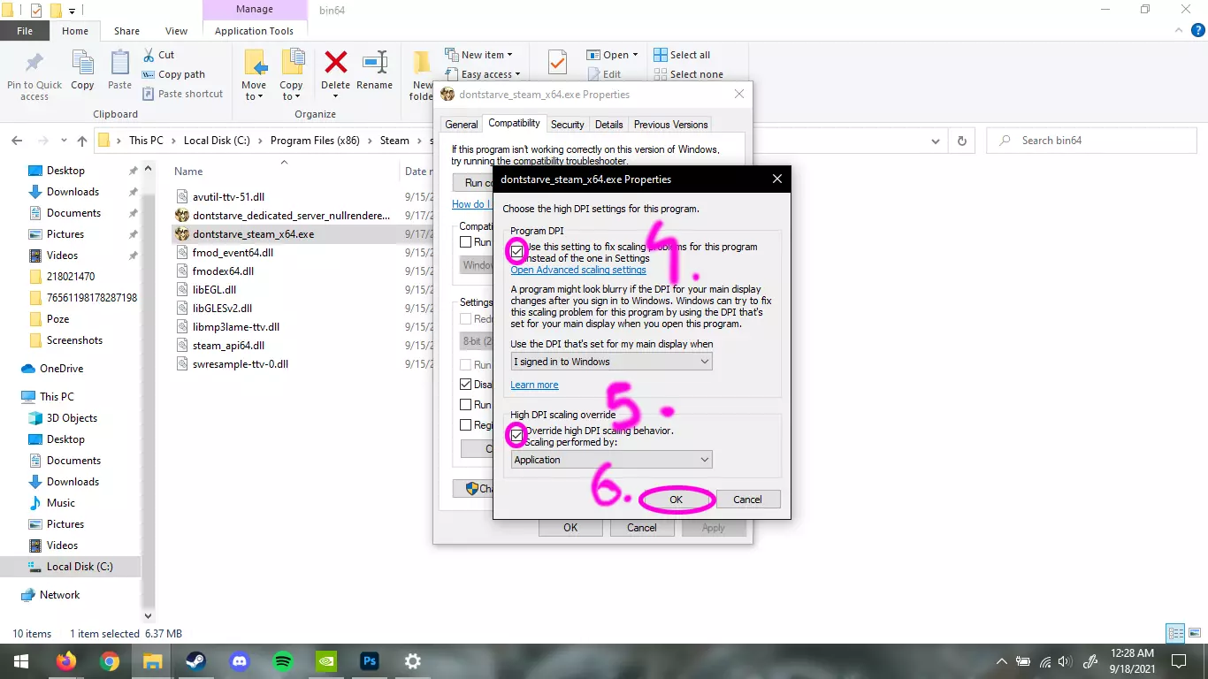
Task: Open the General tab in the Properties window
Action: click(462, 125)
